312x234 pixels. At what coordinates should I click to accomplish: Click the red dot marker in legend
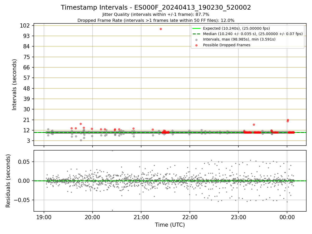click(x=197, y=45)
